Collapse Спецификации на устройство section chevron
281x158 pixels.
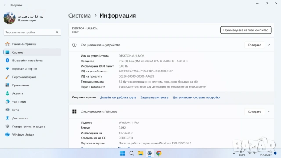269,45
